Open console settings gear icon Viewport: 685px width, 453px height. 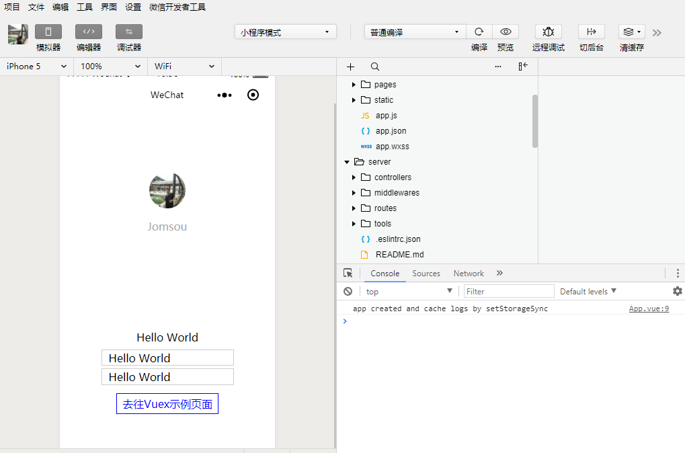point(678,291)
